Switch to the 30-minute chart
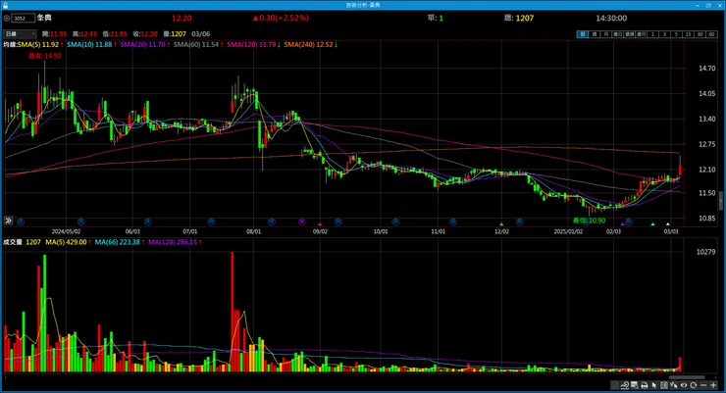This screenshot has height=393, width=726. pos(700,34)
